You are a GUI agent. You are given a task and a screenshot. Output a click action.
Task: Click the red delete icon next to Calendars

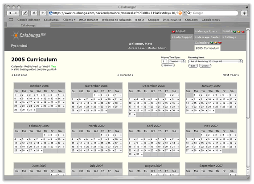tap(220, 43)
